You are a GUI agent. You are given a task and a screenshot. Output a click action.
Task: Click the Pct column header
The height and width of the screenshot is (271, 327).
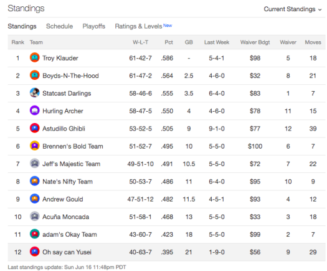pos(169,42)
